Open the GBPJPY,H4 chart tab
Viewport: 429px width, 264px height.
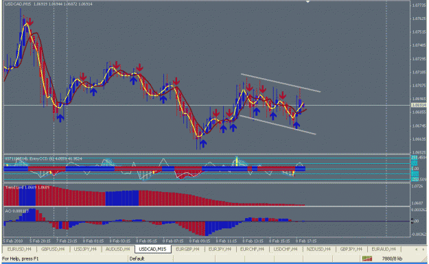351,249
